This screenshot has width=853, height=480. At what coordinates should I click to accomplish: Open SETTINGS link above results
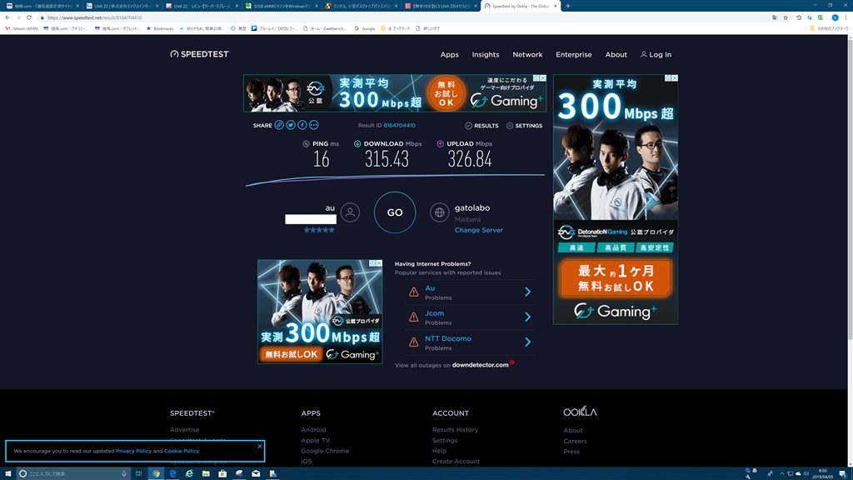[524, 126]
